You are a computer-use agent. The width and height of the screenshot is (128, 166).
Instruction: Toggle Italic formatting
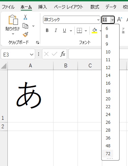pos(56,30)
